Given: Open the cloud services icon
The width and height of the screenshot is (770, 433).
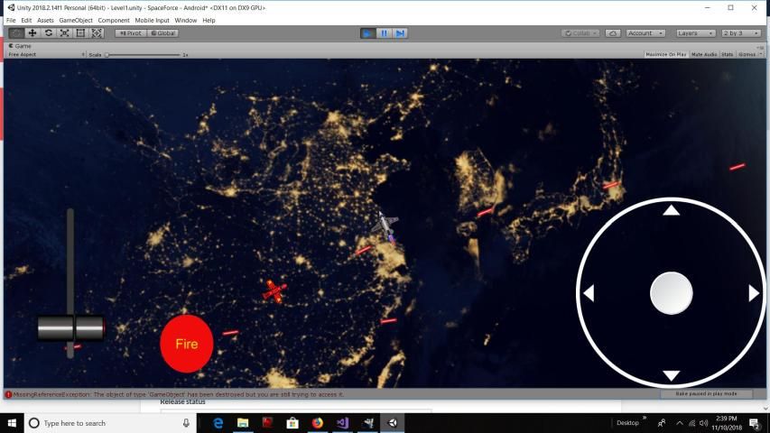Looking at the screenshot, I should pyautogui.click(x=613, y=33).
